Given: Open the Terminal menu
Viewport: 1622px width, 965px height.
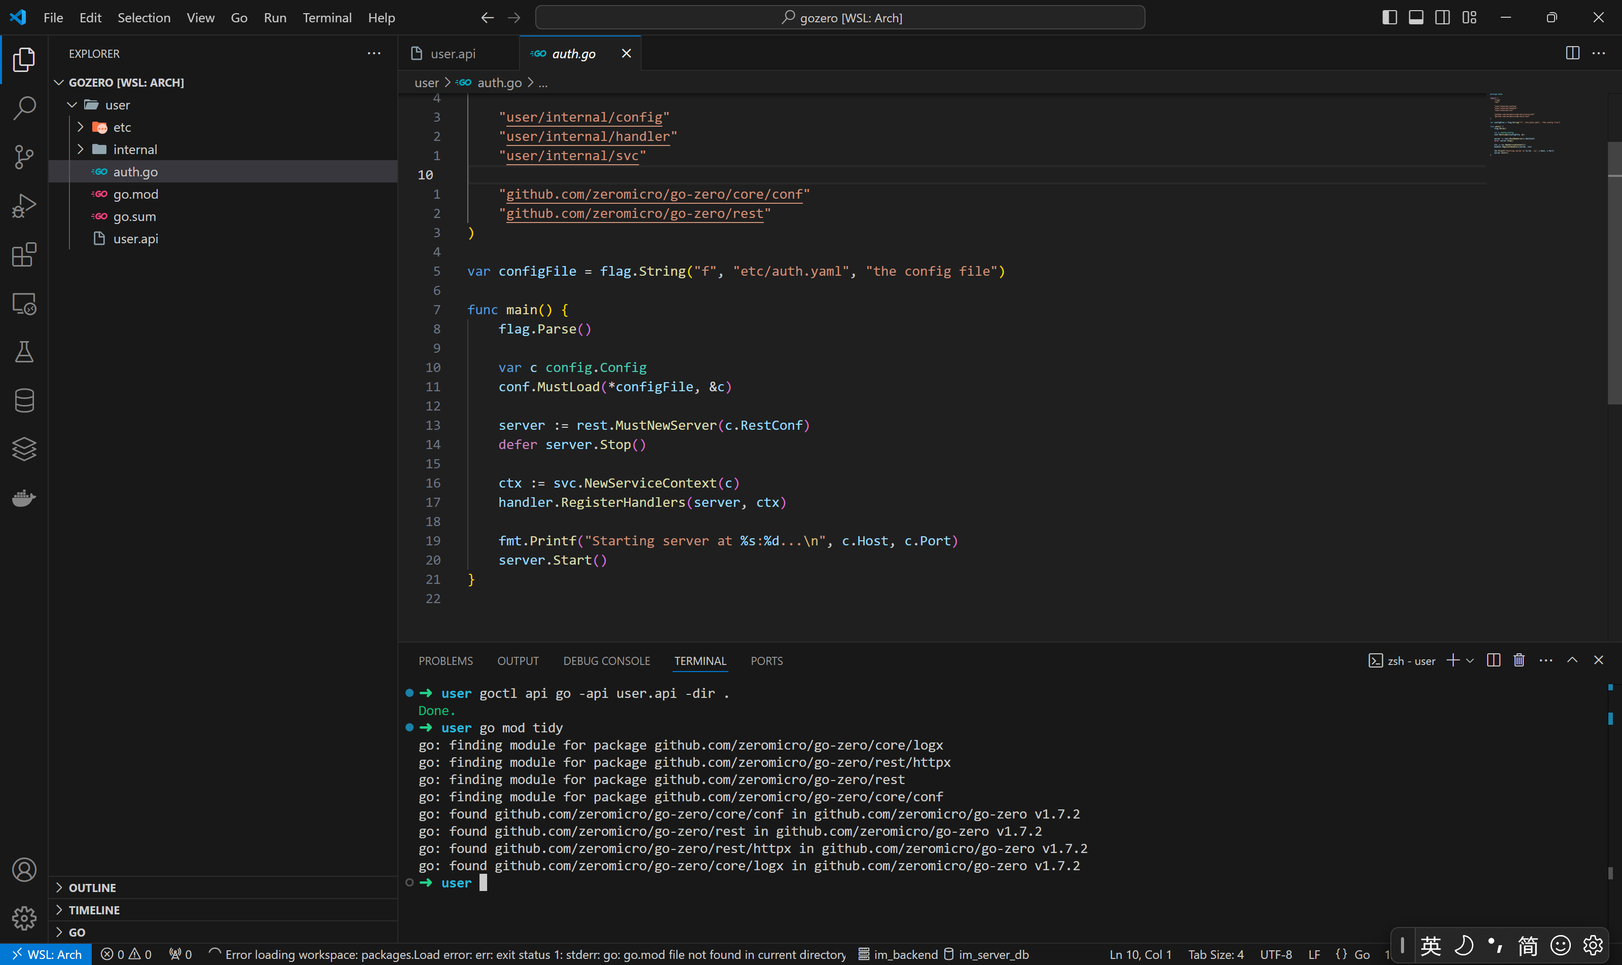Looking at the screenshot, I should (326, 18).
